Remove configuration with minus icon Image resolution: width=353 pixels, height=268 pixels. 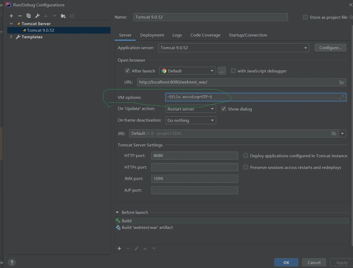20,16
